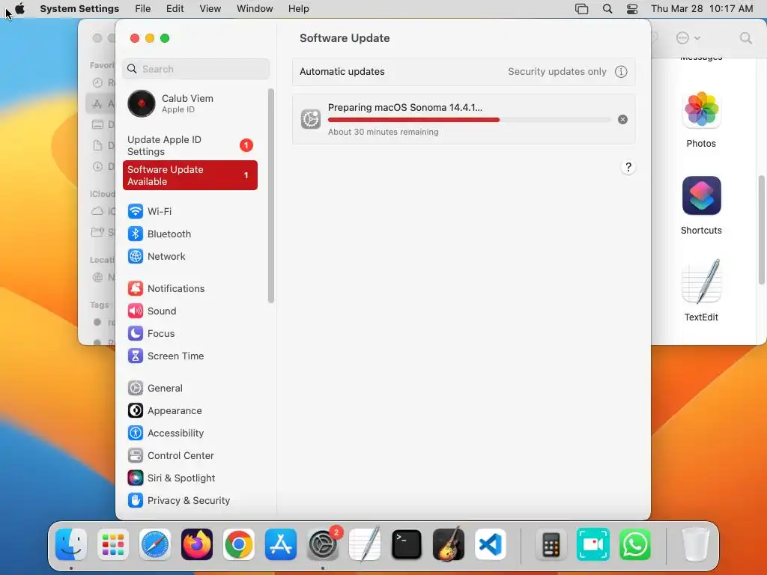
Task: Launch Visual Studio Code from the Dock
Action: (x=491, y=544)
